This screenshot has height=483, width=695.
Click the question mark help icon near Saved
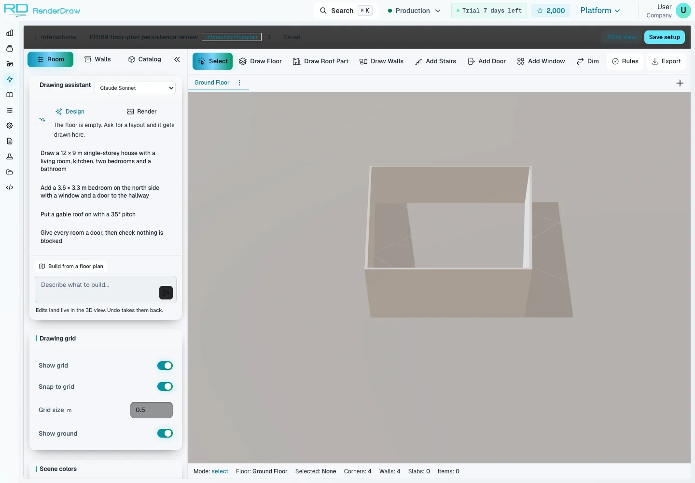(269, 37)
